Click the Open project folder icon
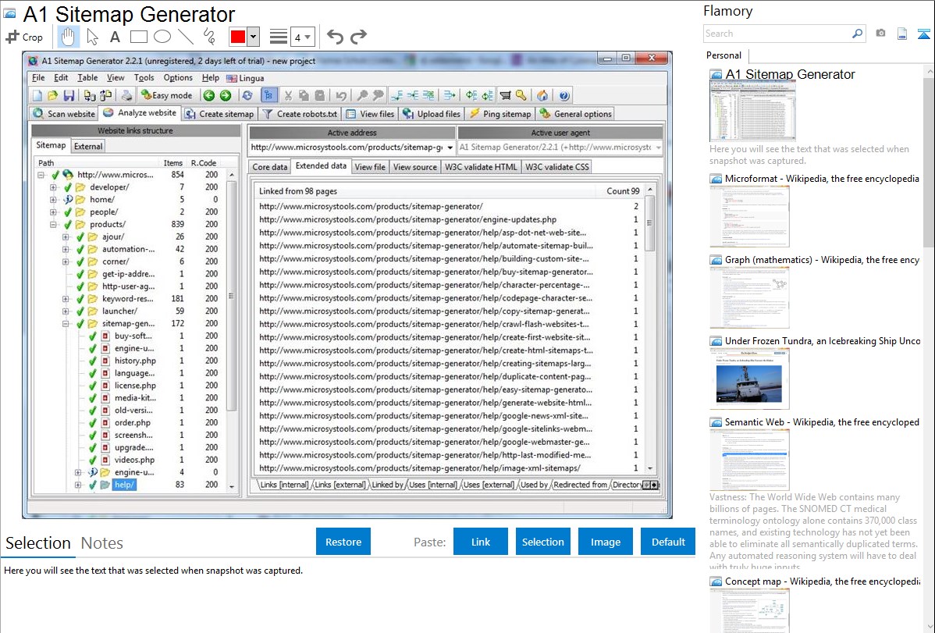This screenshot has height=633, width=935. pos(52,95)
